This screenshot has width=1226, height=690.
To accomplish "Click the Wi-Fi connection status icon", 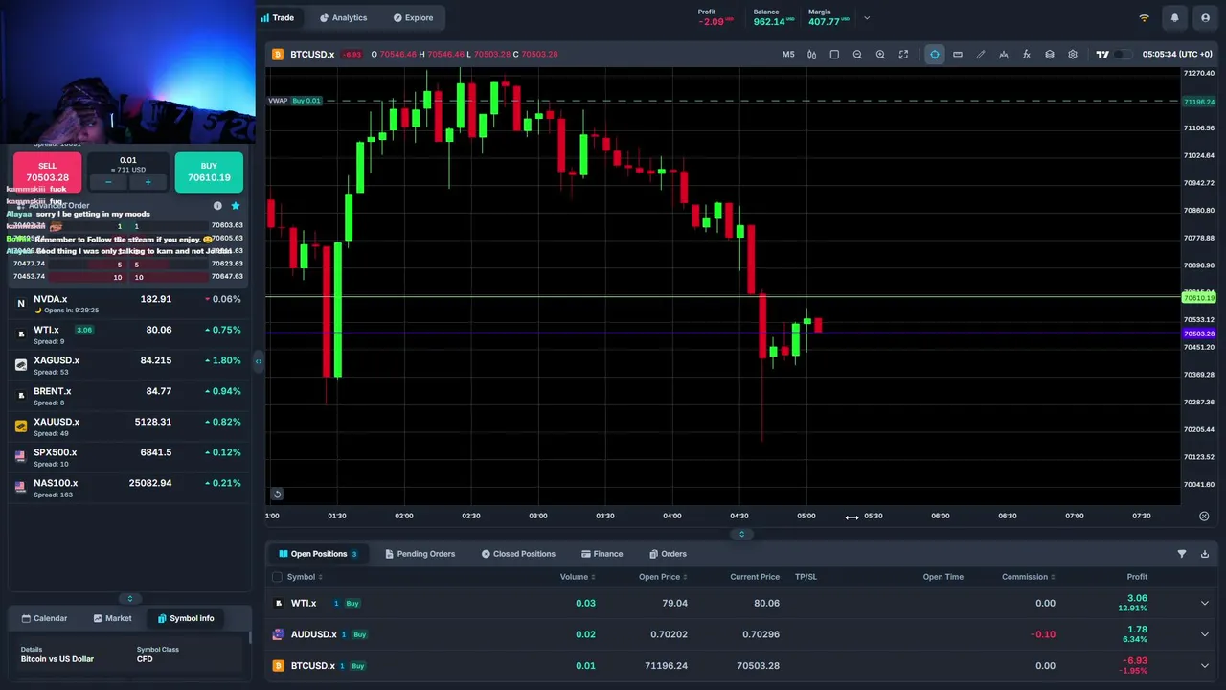I will tap(1144, 17).
